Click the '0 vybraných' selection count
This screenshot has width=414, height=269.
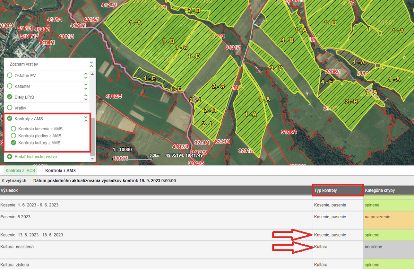coord(14,181)
